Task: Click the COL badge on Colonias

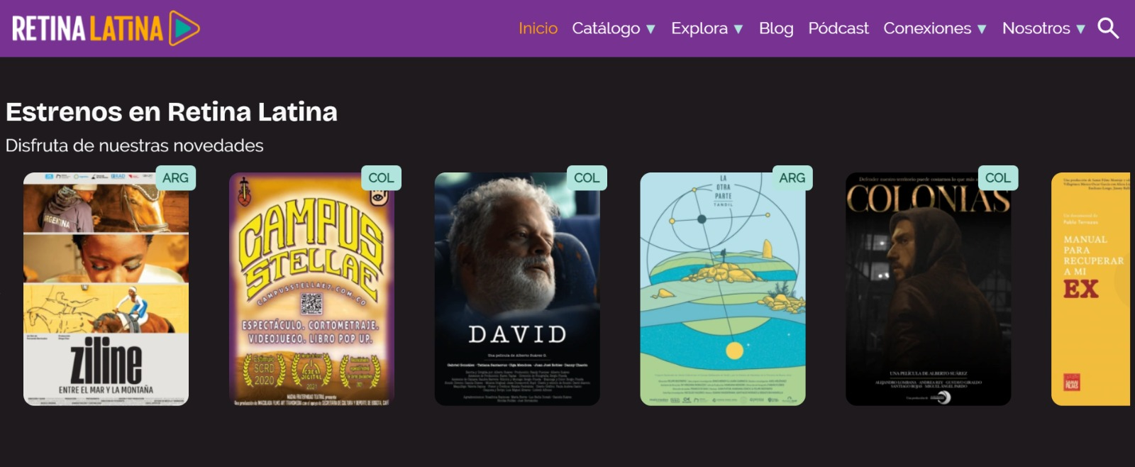Action: (998, 177)
